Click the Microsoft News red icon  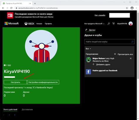coord(10,15)
